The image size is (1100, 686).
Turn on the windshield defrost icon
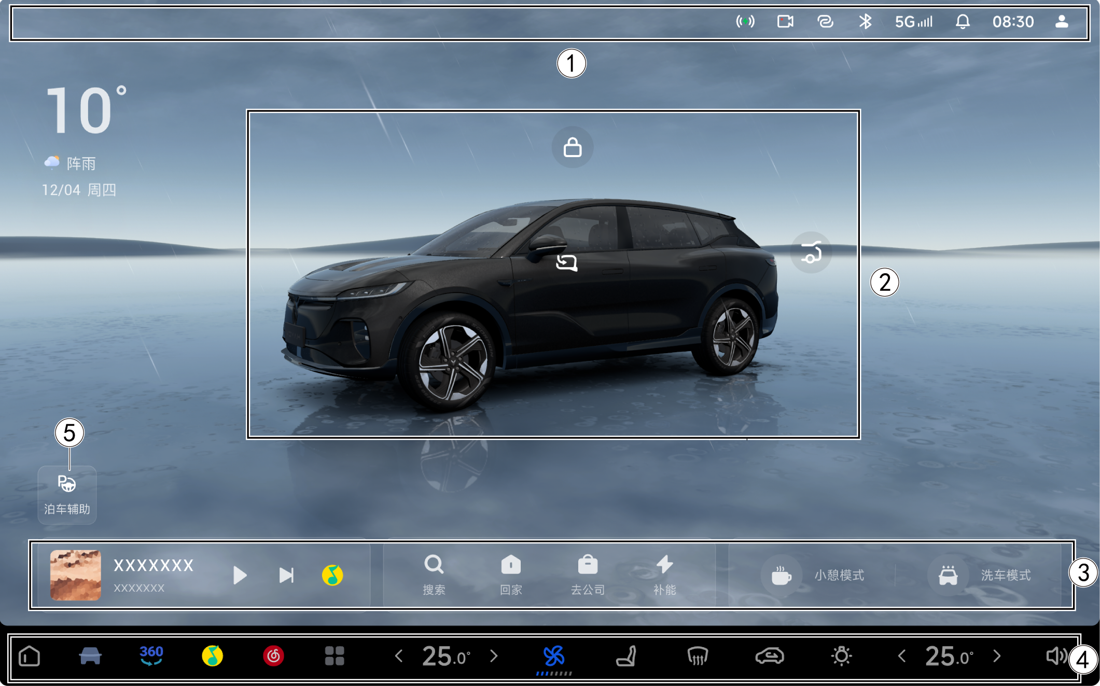(x=698, y=656)
